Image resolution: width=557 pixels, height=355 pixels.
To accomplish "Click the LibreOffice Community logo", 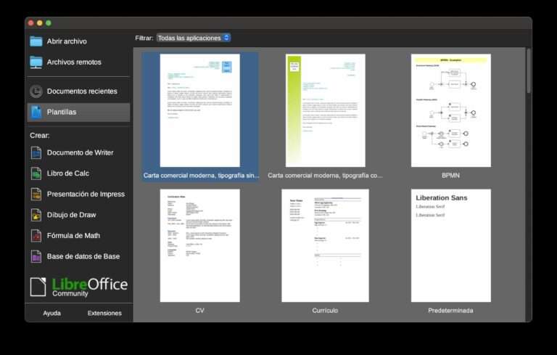I will pos(79,287).
